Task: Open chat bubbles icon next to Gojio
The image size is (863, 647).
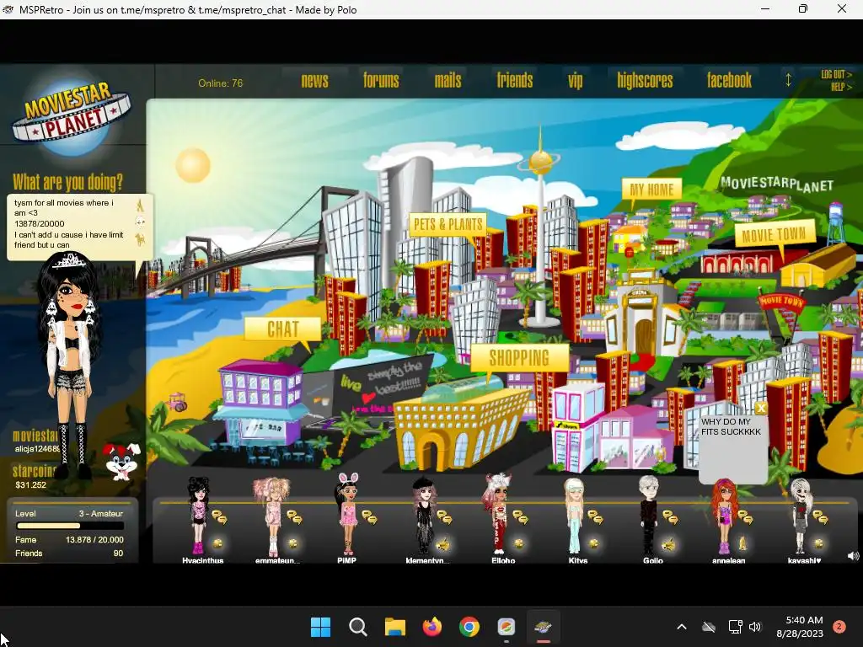Action: pos(670,517)
